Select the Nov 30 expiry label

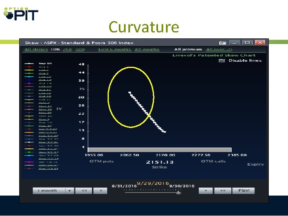coord(45,116)
